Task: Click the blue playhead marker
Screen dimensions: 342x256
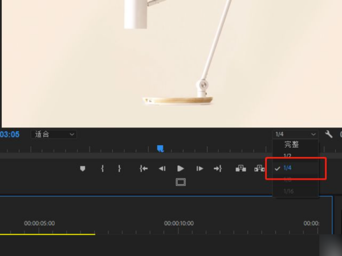Action: 161,148
